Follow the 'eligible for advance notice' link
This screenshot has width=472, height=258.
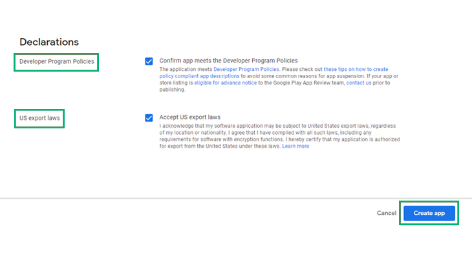226,83
